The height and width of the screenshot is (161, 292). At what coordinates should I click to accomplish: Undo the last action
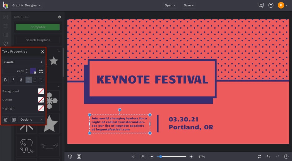tap(268, 157)
